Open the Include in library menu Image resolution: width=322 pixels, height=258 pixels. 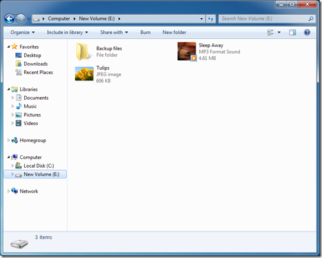coord(67,32)
